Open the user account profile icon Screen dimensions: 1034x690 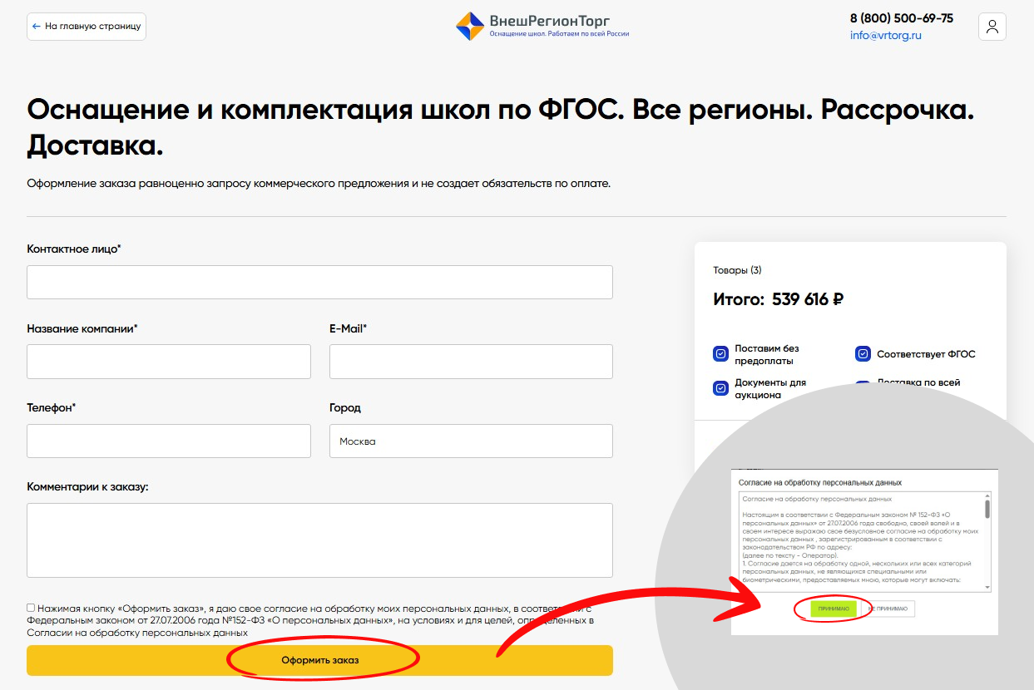click(x=992, y=27)
